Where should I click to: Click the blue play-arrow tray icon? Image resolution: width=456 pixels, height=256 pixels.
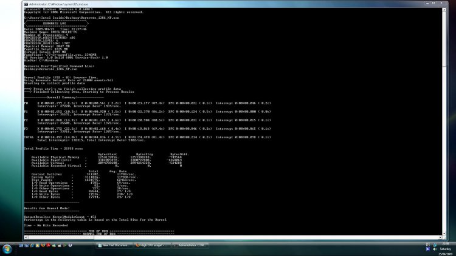click(428, 249)
